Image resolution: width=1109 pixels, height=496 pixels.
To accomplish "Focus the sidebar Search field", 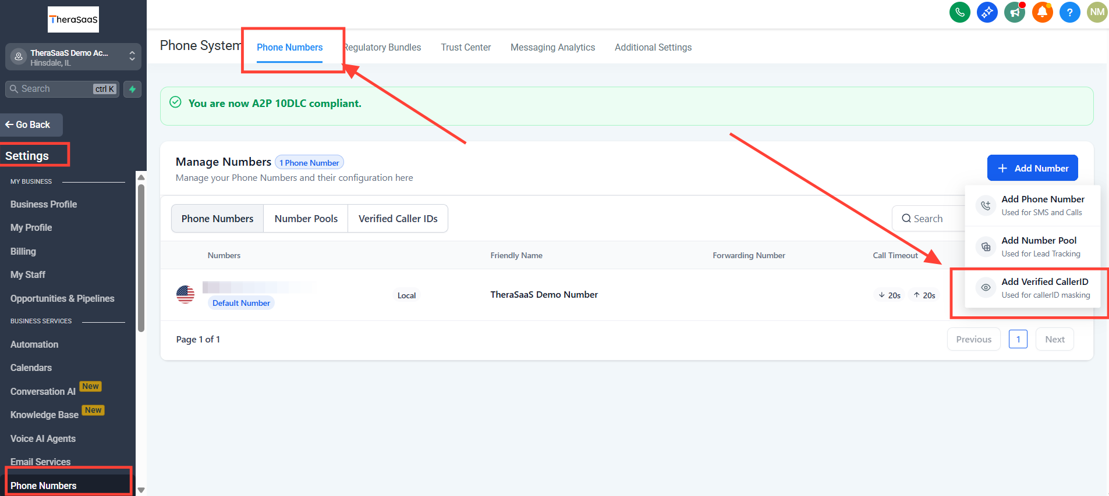I will tap(62, 89).
